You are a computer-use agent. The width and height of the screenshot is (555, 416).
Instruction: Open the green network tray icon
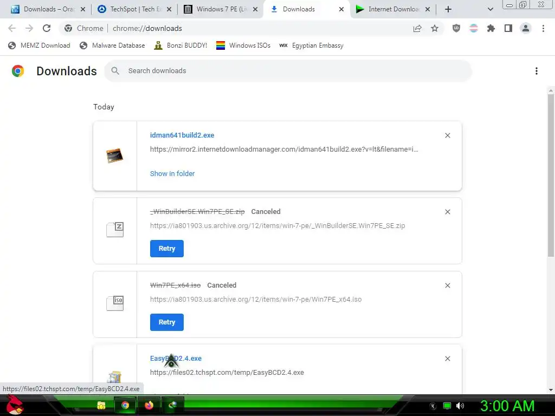(447, 406)
